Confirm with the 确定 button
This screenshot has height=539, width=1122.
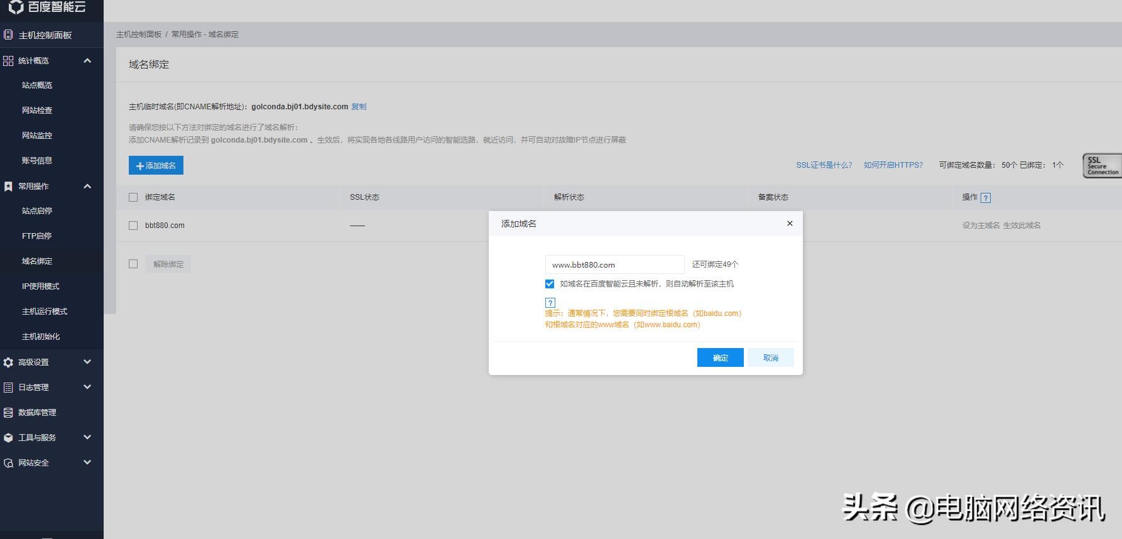721,357
